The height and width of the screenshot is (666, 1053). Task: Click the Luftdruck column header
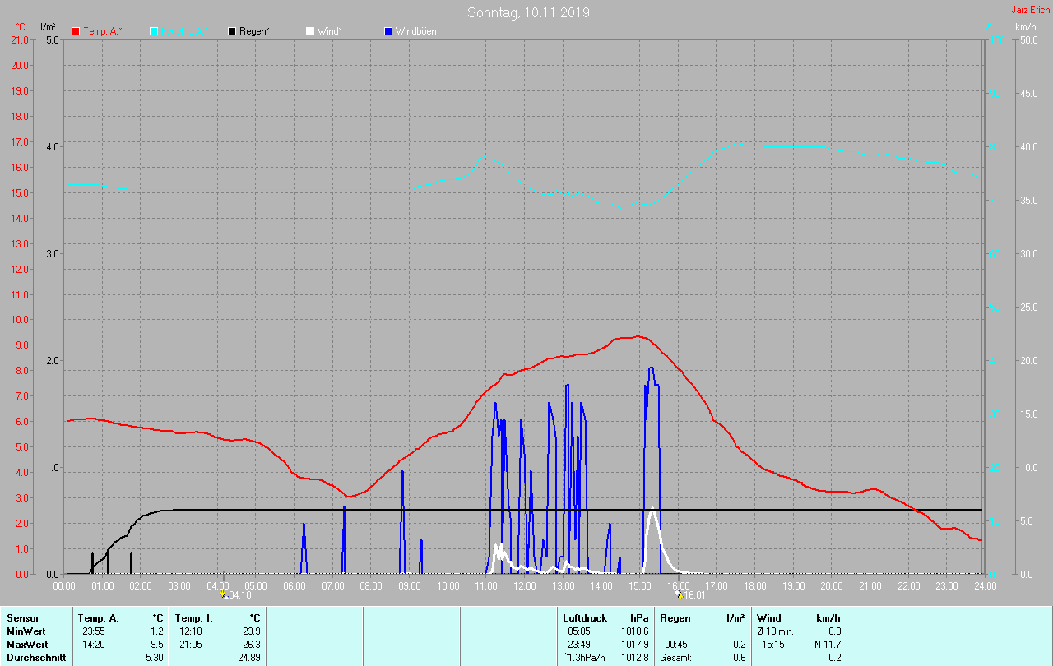[584, 617]
